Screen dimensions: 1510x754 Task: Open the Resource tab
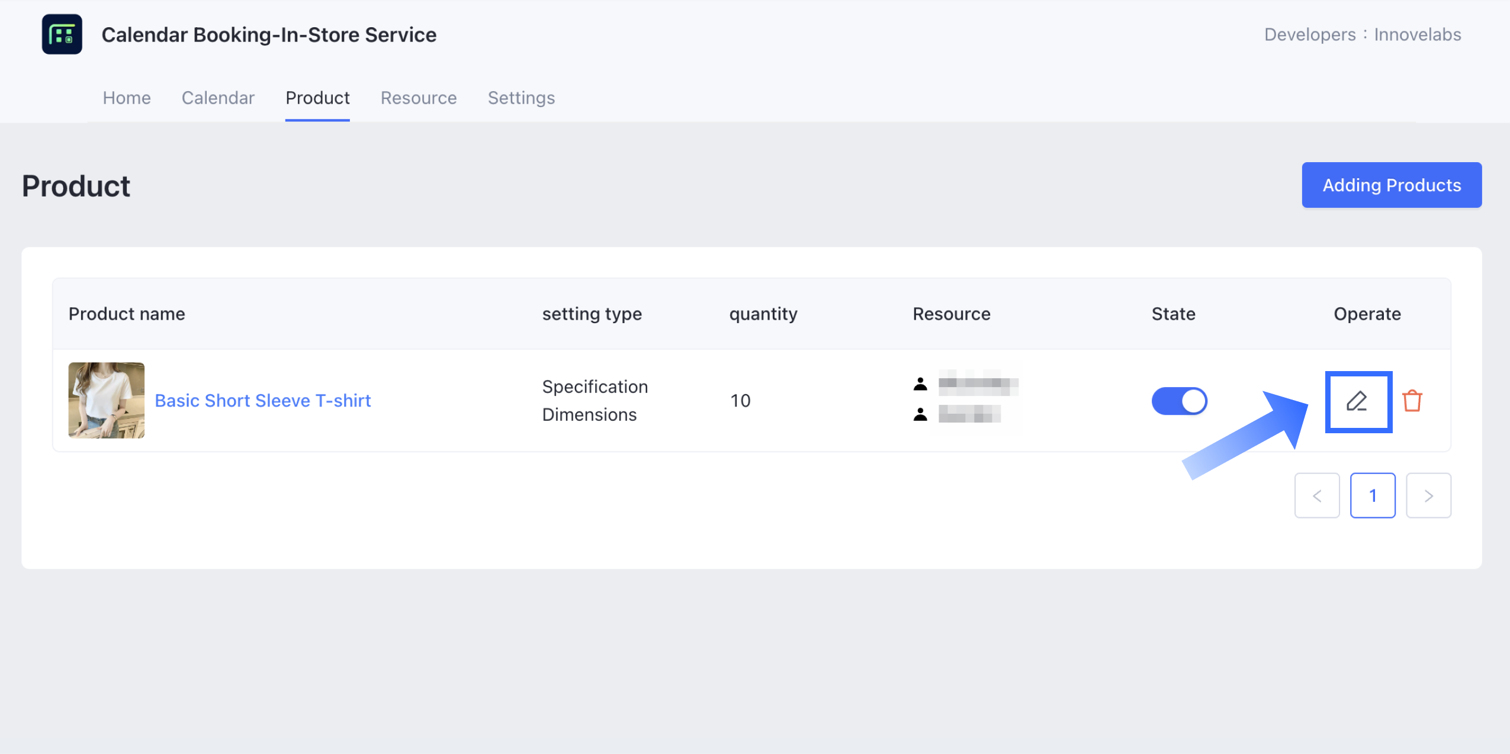coord(418,98)
